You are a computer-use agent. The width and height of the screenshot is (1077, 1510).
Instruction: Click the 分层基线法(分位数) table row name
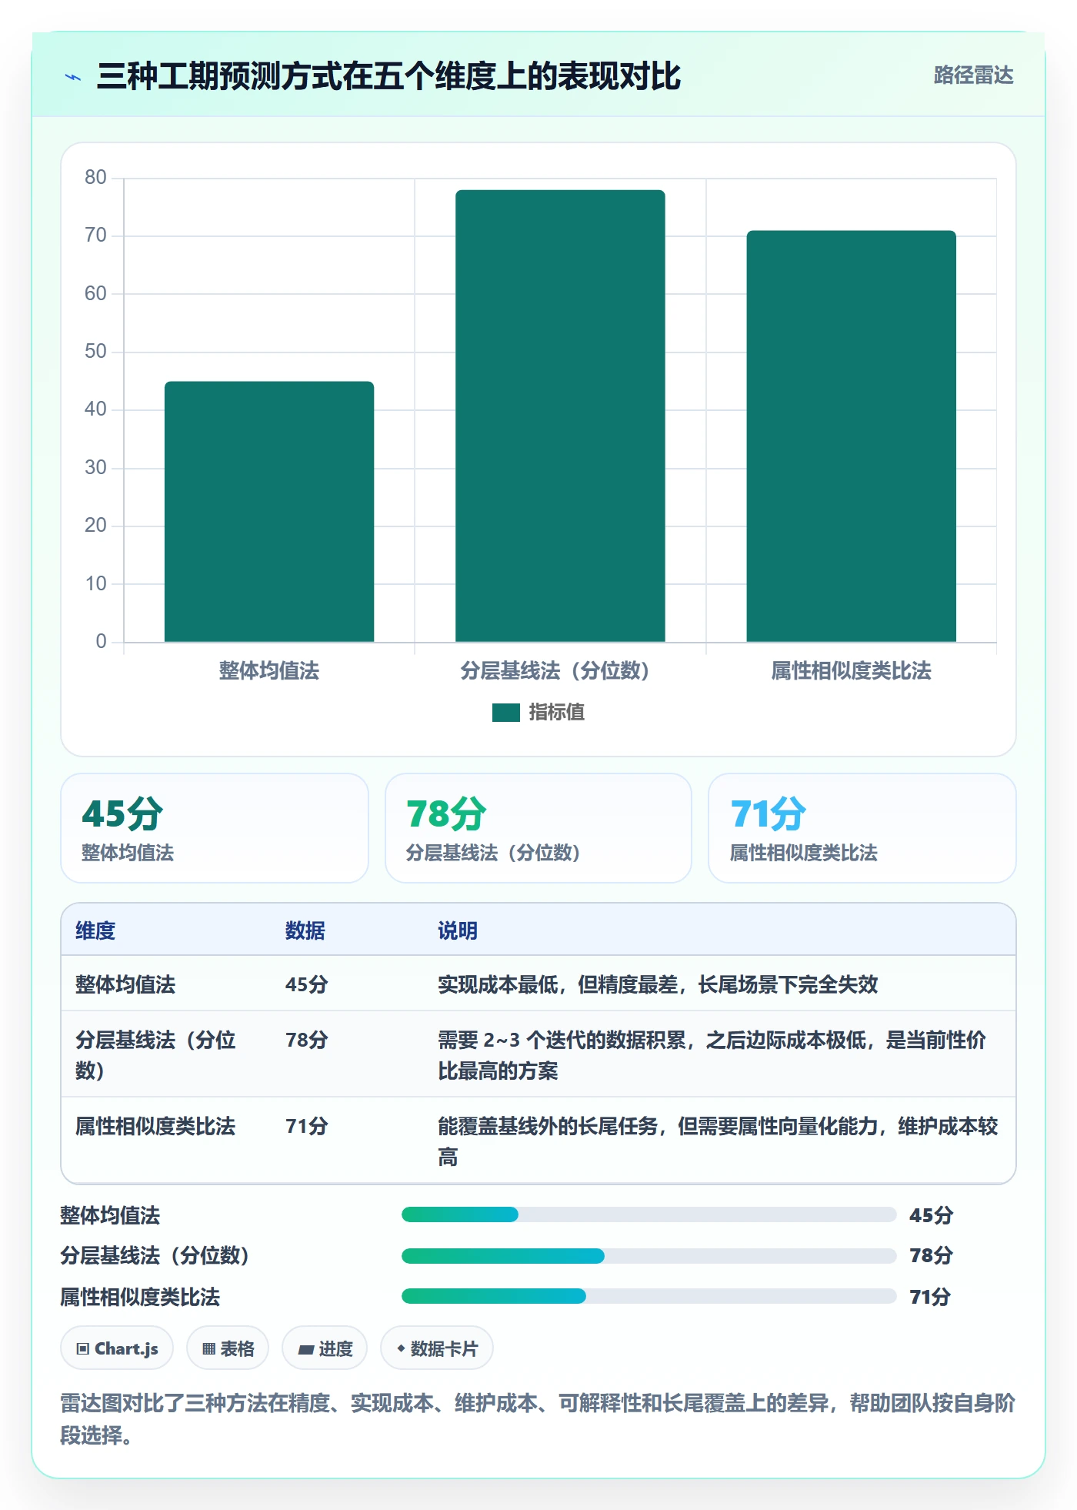point(155,1055)
